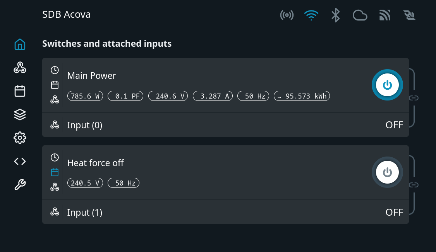
Task: Click the Main Power title
Action: tap(91, 75)
